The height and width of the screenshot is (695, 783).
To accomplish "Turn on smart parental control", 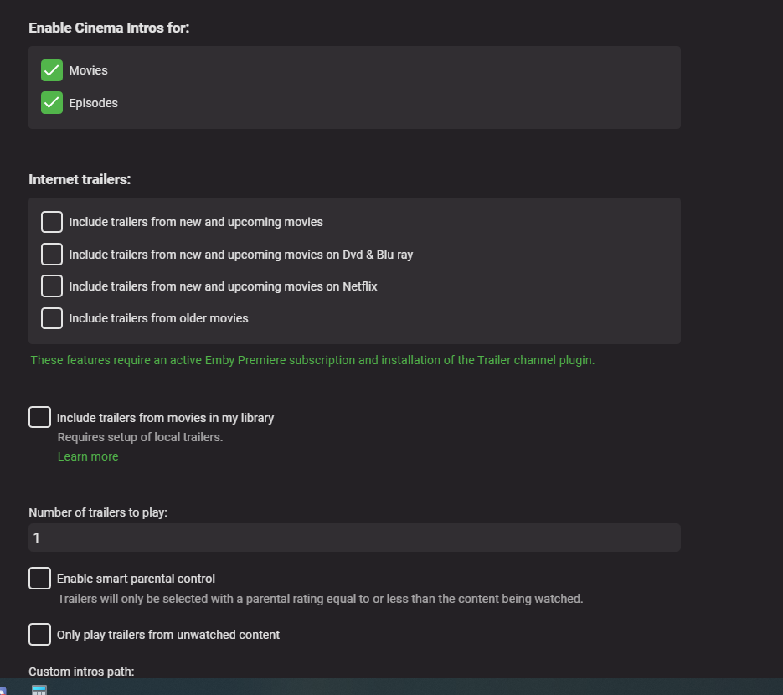I will [x=39, y=579].
